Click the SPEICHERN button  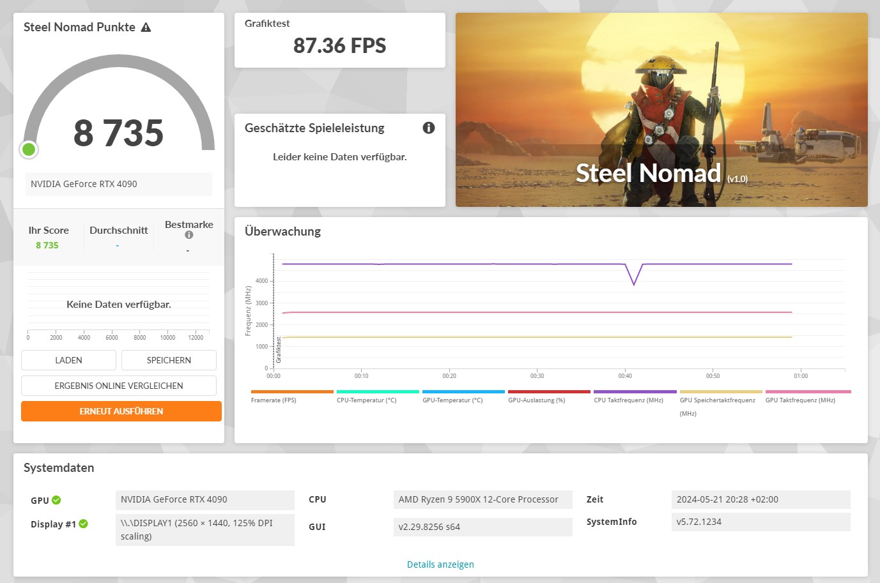[x=168, y=360]
